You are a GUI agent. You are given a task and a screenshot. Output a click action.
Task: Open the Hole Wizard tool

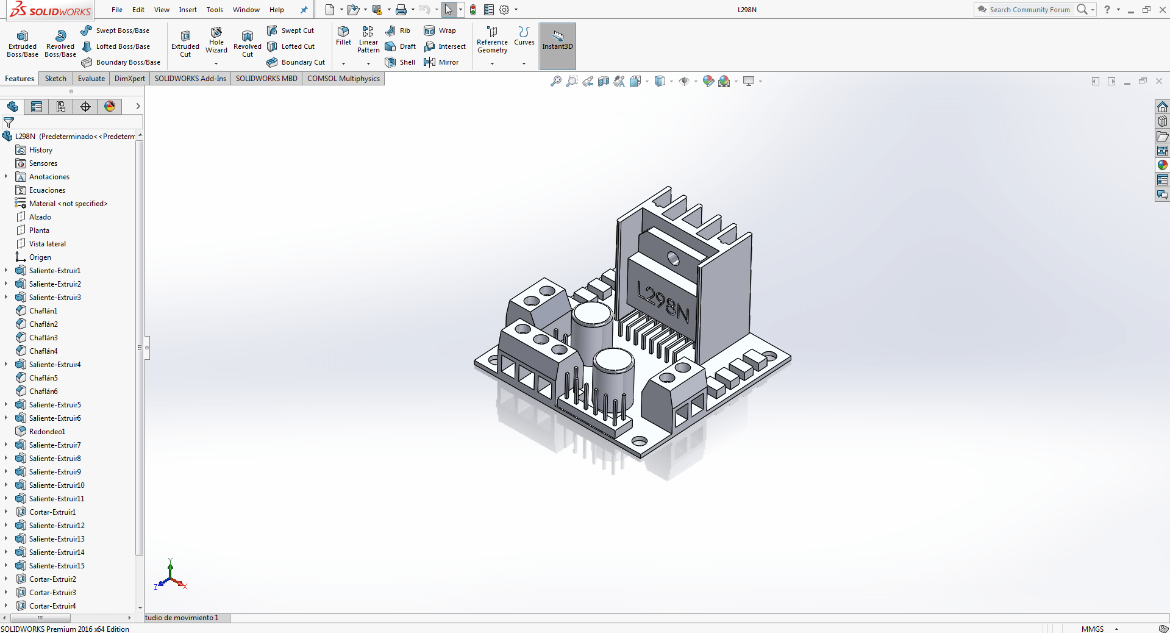[x=216, y=40]
